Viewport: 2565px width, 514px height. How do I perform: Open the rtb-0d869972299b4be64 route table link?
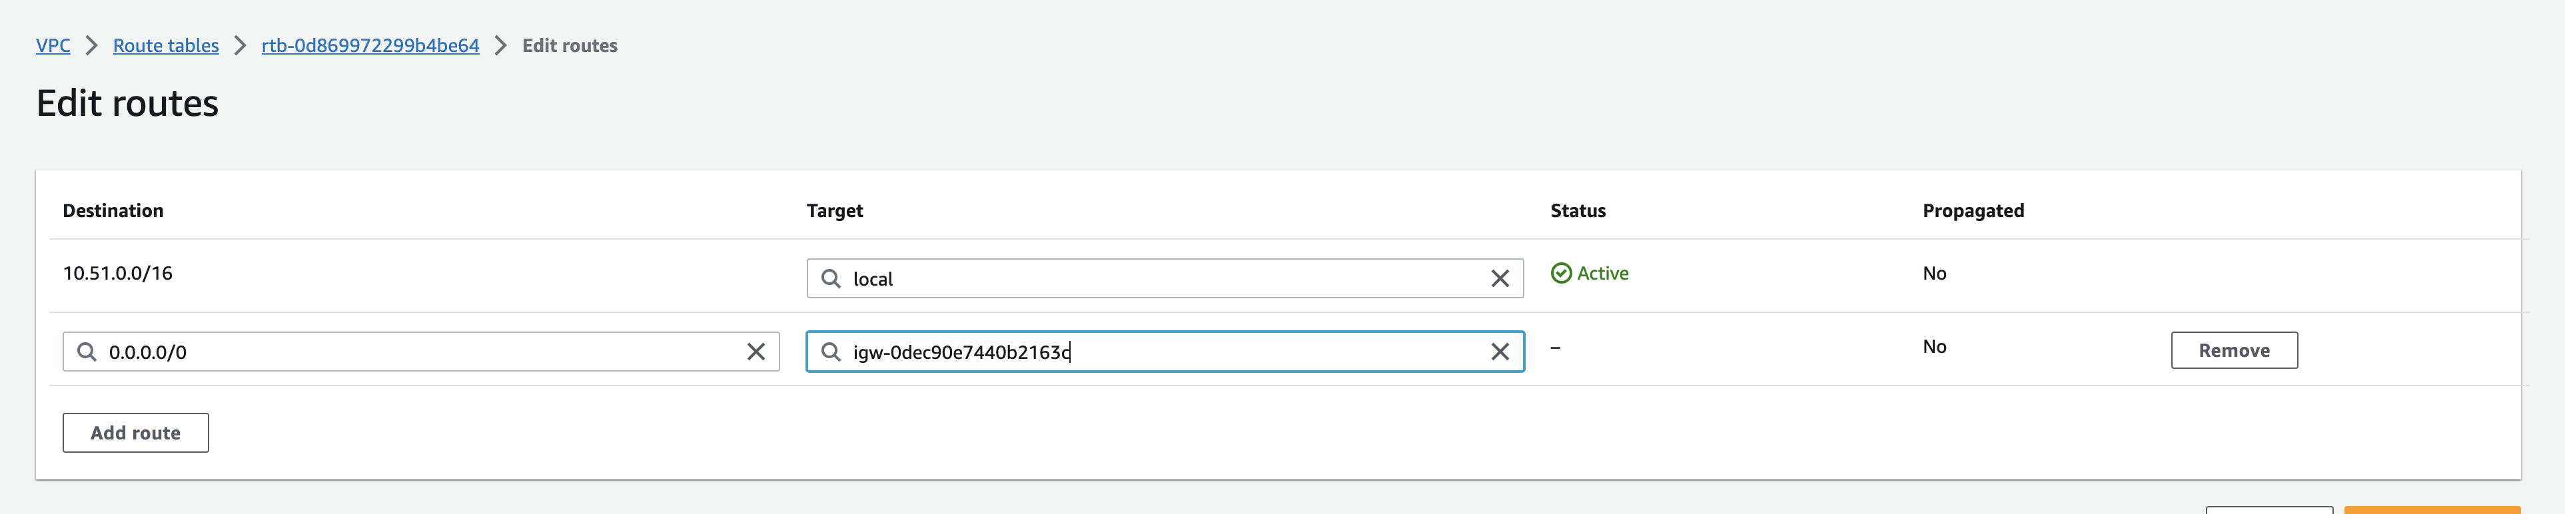pyautogui.click(x=369, y=45)
